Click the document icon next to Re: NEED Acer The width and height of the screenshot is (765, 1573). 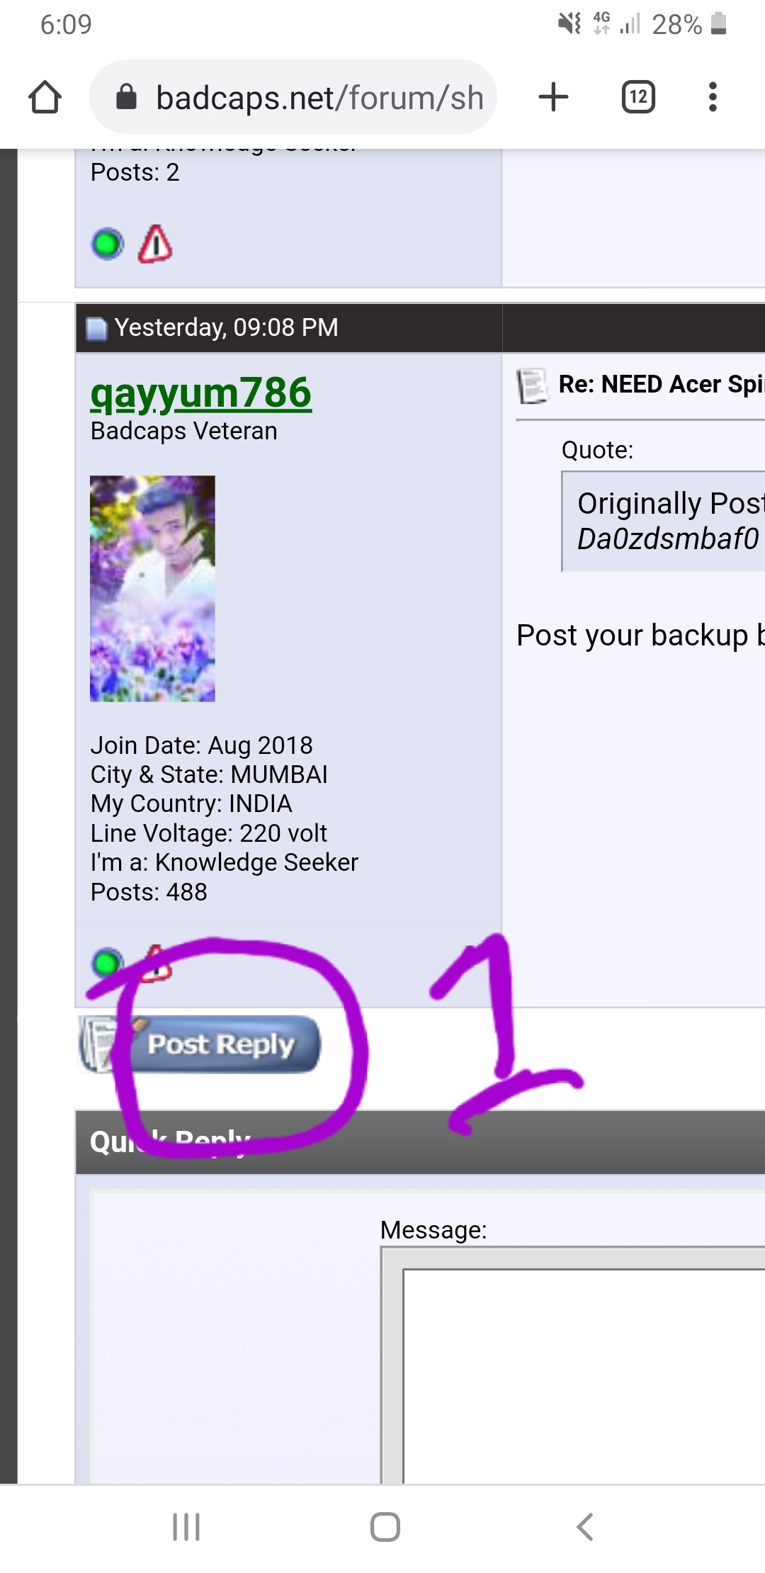coord(533,386)
